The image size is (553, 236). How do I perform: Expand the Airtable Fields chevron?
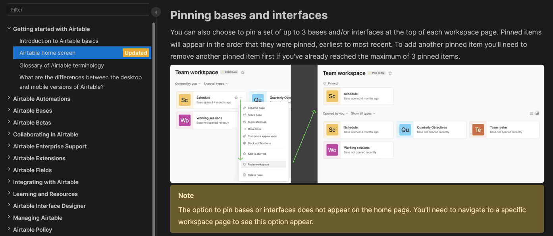tap(9, 170)
